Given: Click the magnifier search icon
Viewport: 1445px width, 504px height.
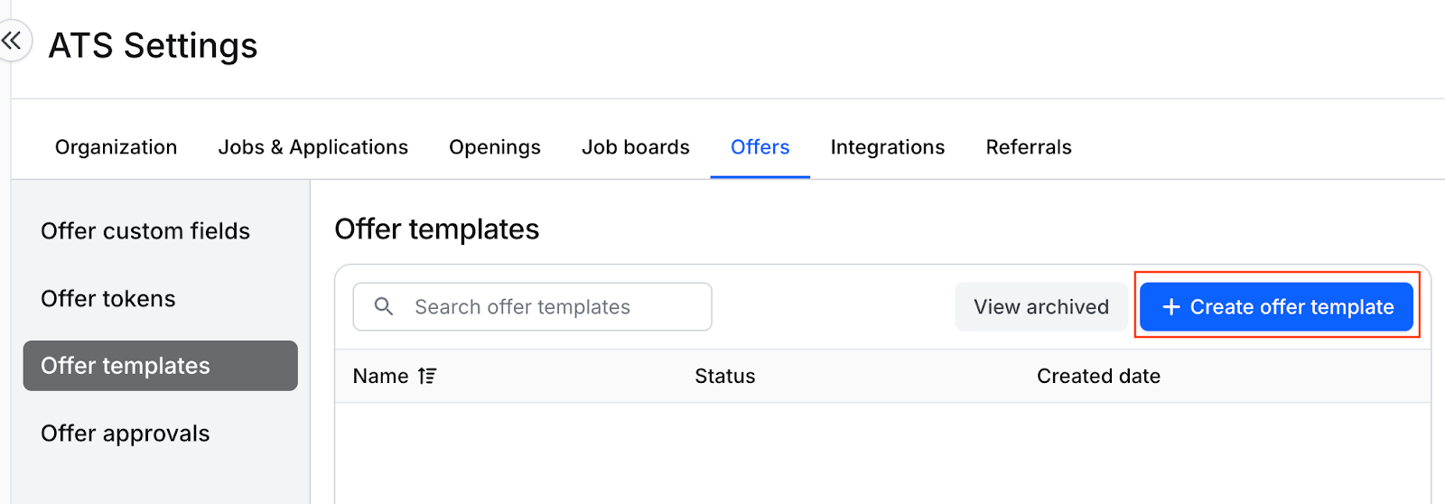Looking at the screenshot, I should [384, 306].
